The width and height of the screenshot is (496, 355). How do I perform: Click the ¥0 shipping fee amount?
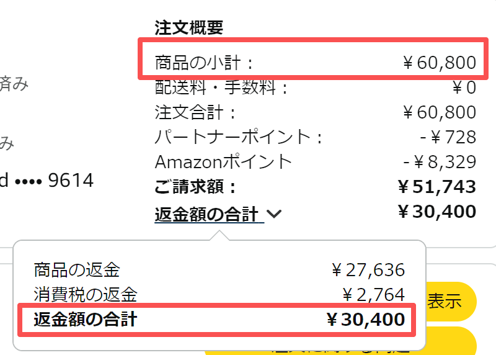pyautogui.click(x=464, y=88)
